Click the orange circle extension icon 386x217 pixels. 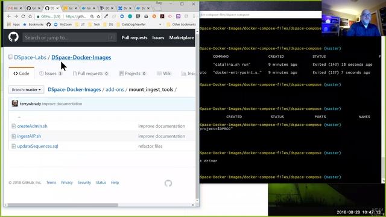click(x=154, y=16)
